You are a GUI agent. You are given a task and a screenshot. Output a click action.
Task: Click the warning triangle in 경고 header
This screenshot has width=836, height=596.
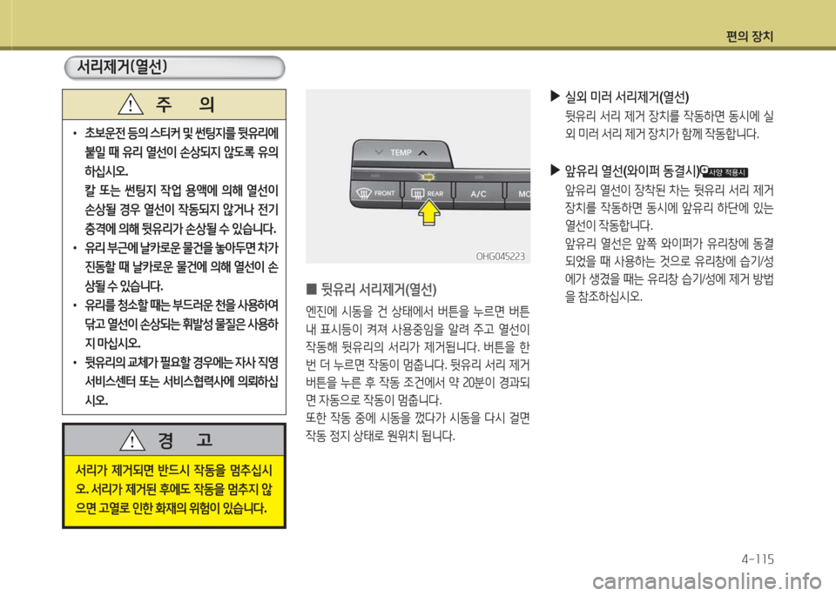(x=132, y=440)
